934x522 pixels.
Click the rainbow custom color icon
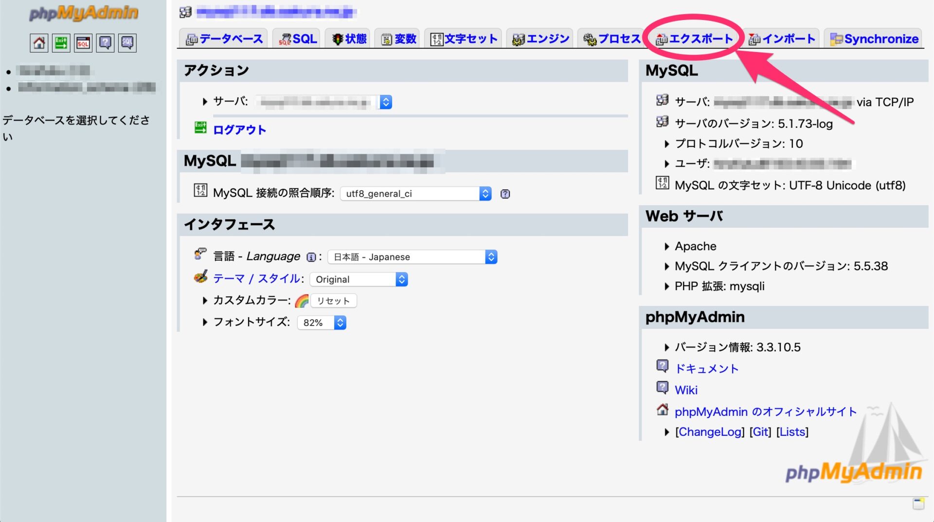[x=302, y=301]
